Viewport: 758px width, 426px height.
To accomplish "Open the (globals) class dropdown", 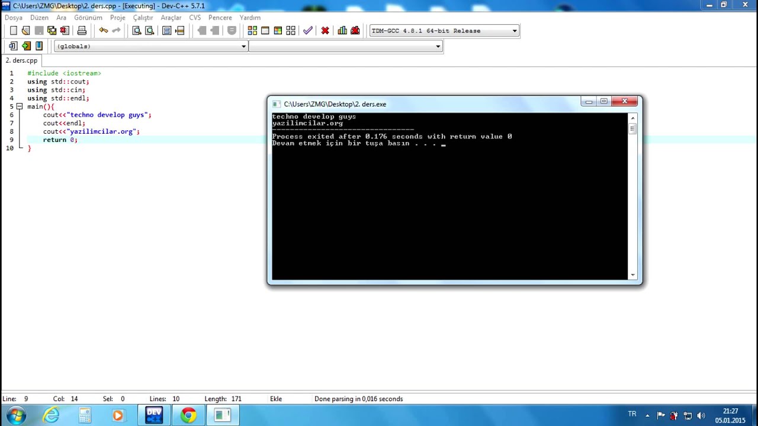I will (x=243, y=46).
